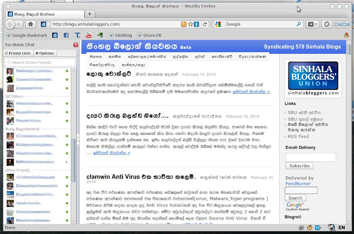Click the chat sidebar scroll-down arrow
Image resolution: width=354 pixels, height=234 pixels.
[x=73, y=221]
